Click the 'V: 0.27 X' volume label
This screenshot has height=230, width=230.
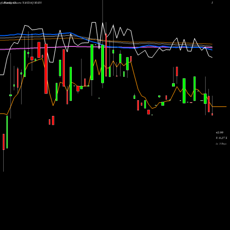click(221, 138)
